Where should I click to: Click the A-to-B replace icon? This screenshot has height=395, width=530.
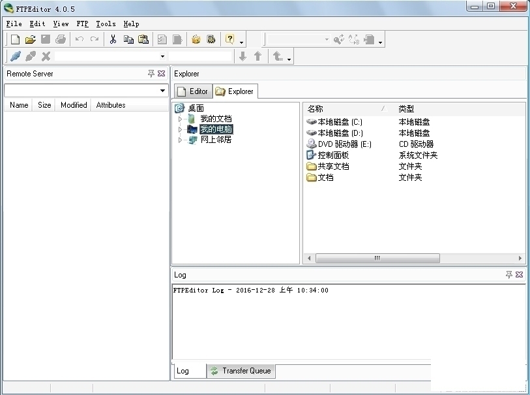[354, 39]
